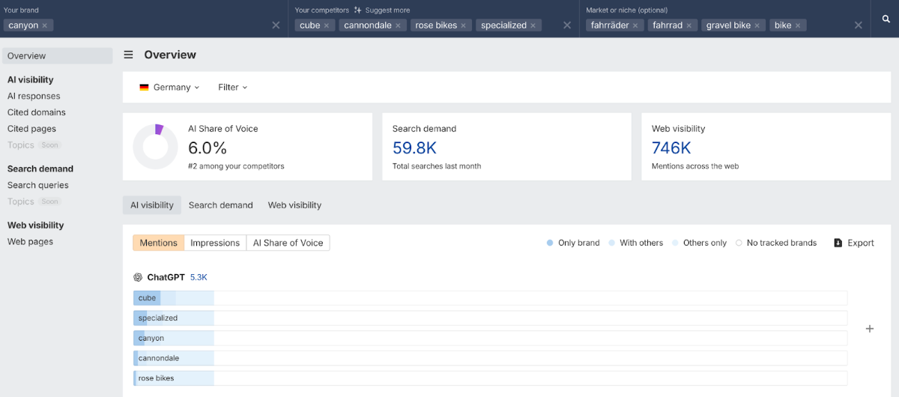Open the Germany country dropdown
Image resolution: width=899 pixels, height=397 pixels.
pos(170,87)
